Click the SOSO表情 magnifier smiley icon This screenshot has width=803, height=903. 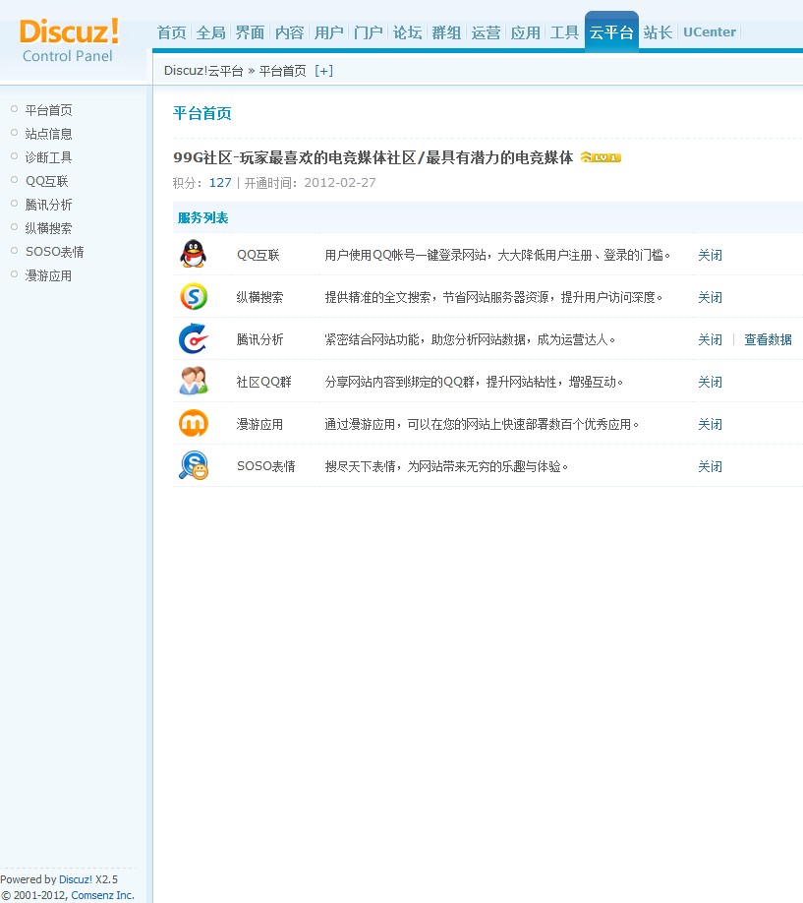pos(194,465)
